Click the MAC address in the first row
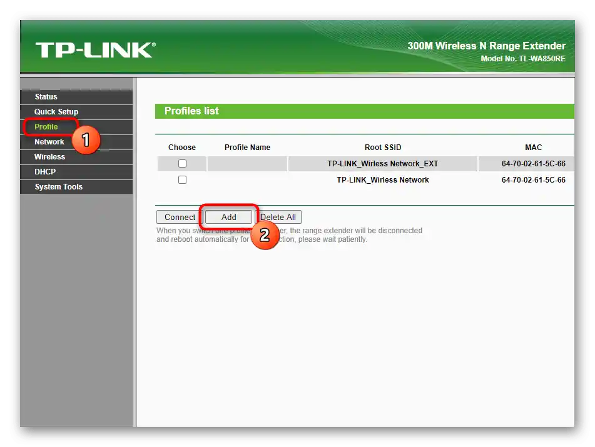The width and height of the screenshot is (595, 447). coord(533,163)
